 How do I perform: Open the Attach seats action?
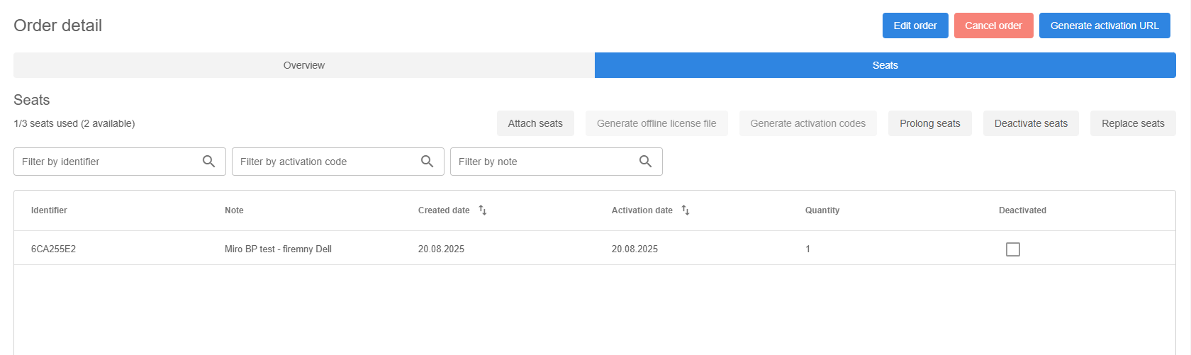[x=535, y=123]
